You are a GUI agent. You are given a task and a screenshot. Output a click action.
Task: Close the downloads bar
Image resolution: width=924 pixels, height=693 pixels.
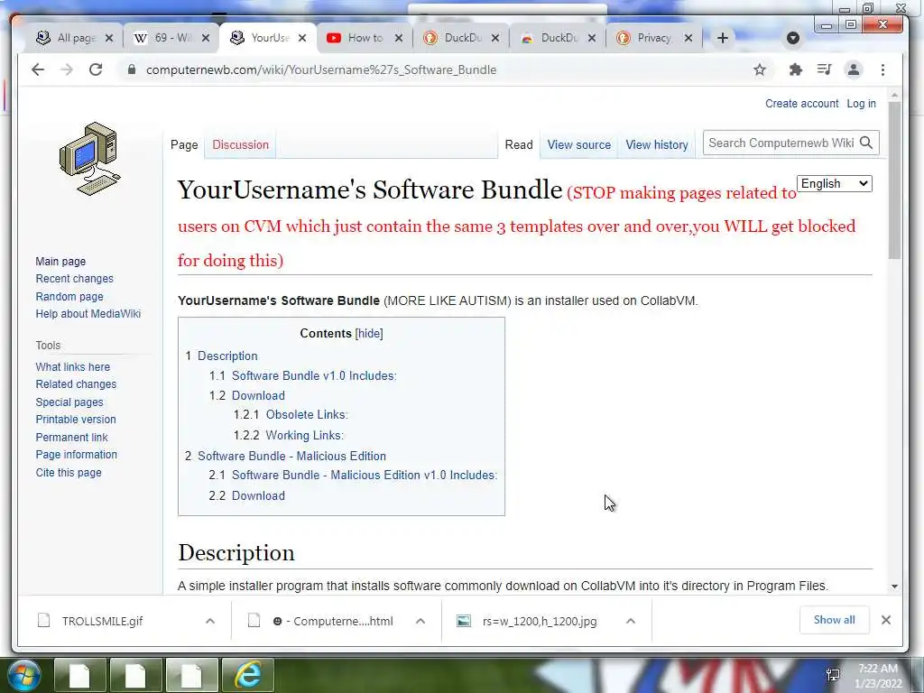click(886, 620)
